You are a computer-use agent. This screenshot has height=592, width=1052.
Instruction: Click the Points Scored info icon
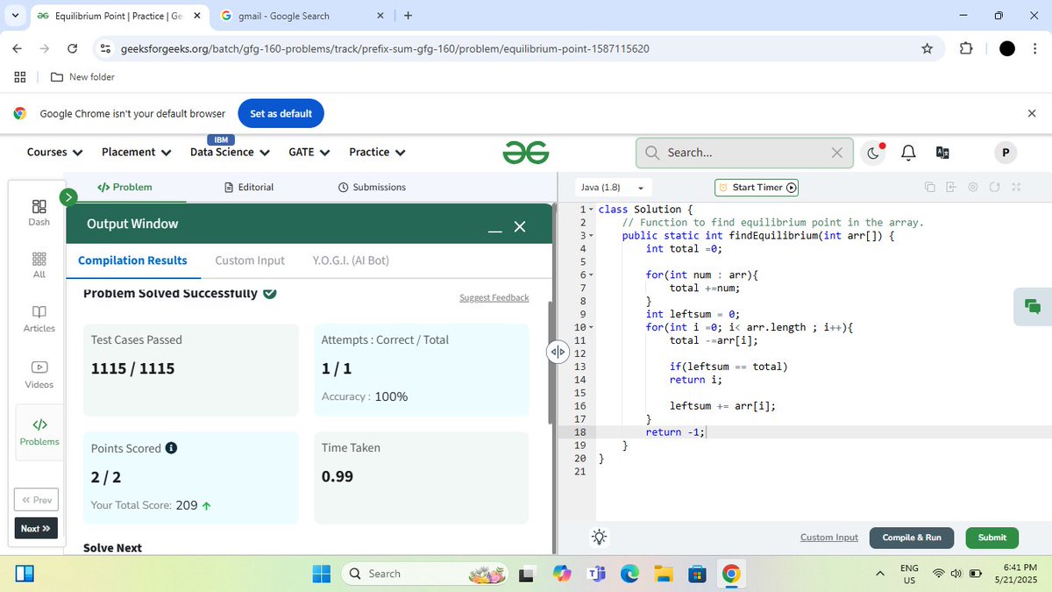click(172, 448)
